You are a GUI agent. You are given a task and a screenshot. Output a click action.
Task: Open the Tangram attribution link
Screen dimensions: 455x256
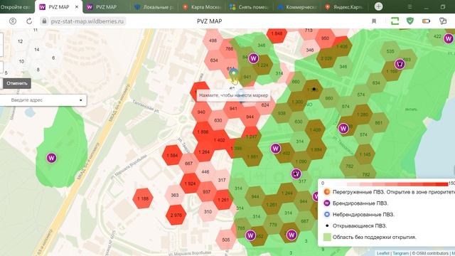click(x=400, y=253)
